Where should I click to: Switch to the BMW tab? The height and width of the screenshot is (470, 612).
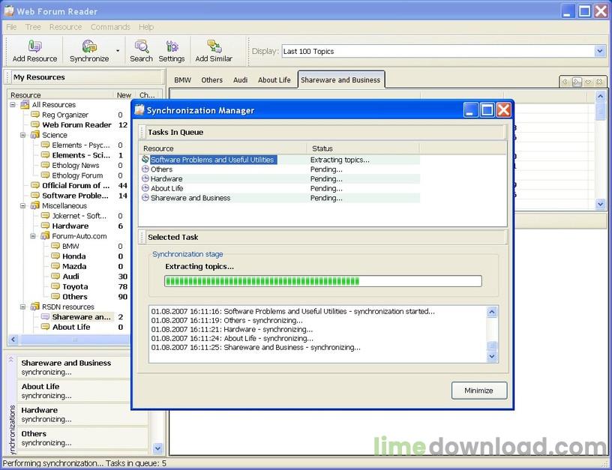point(181,79)
